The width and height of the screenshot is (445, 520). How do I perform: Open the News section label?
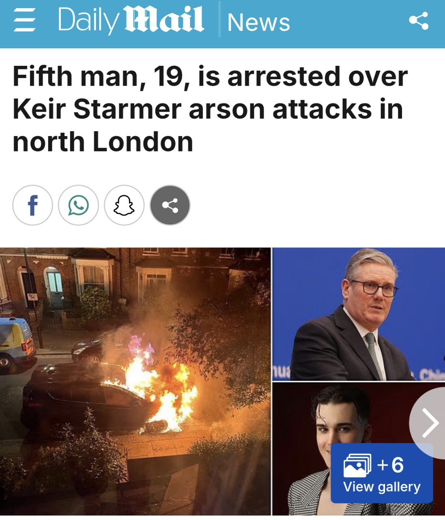[x=259, y=22]
